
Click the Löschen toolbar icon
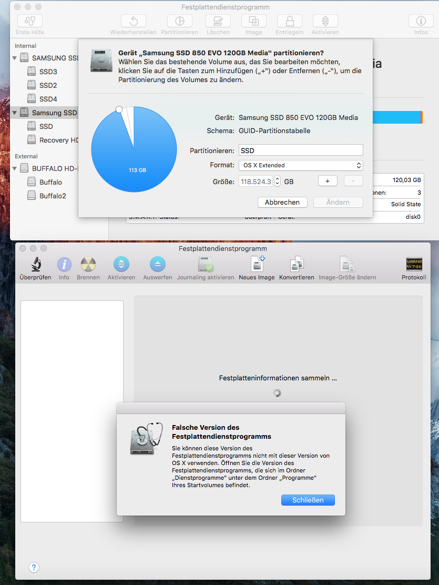point(218,21)
